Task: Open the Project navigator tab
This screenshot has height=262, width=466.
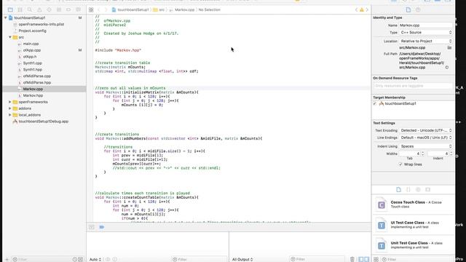Action: tap(10, 9)
